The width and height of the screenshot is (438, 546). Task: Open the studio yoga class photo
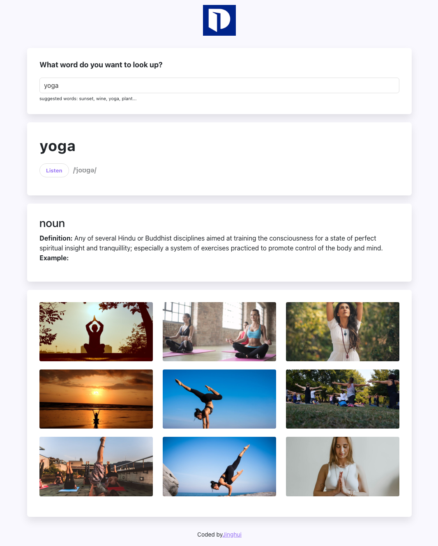click(219, 332)
